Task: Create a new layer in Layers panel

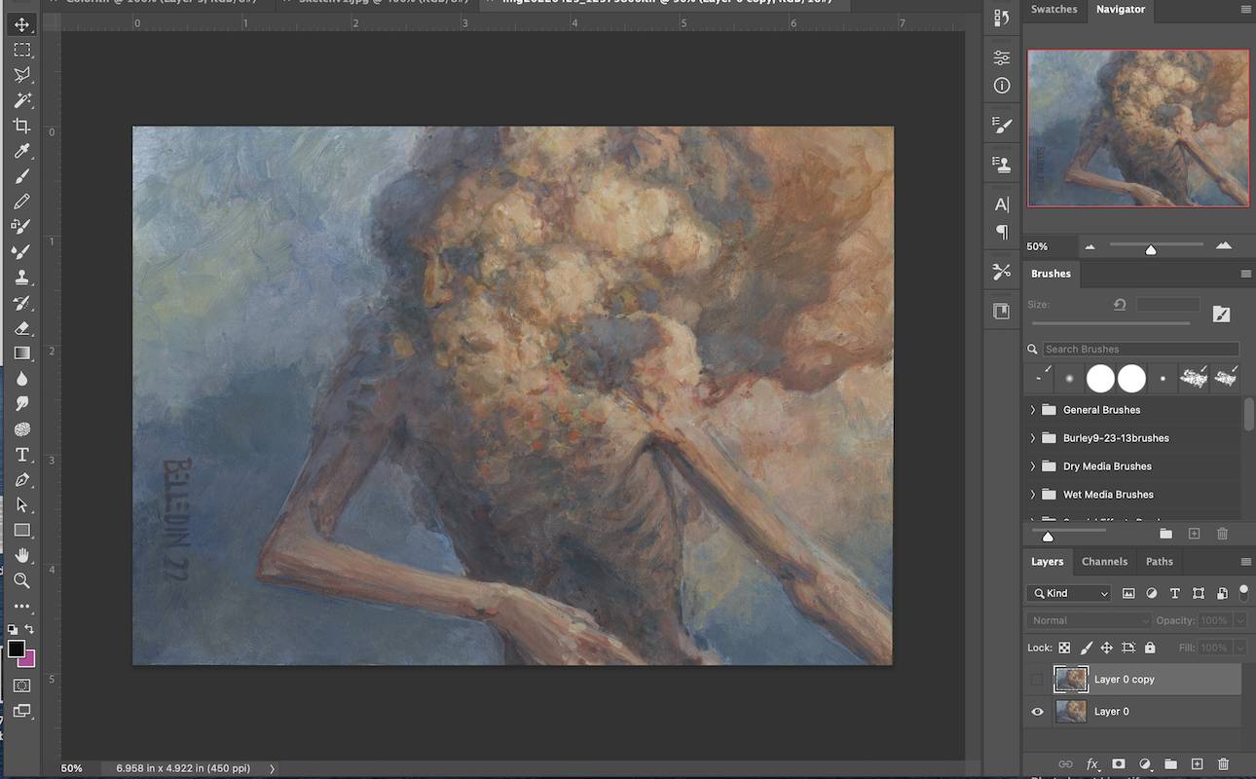Action: (1198, 764)
